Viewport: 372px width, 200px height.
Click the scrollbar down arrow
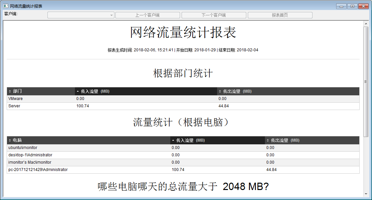(366, 194)
